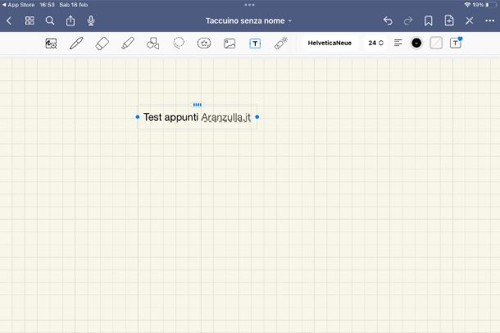Bookmark the current page

(x=428, y=21)
